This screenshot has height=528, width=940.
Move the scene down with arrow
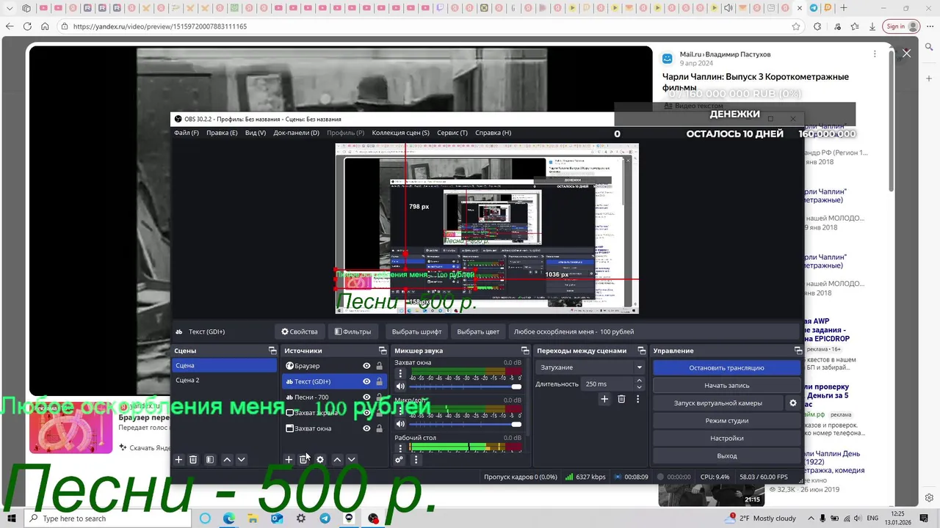point(241,460)
